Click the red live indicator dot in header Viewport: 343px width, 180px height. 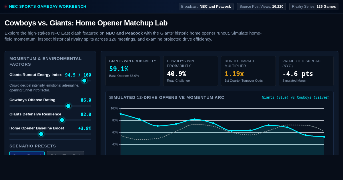click(x=6, y=7)
